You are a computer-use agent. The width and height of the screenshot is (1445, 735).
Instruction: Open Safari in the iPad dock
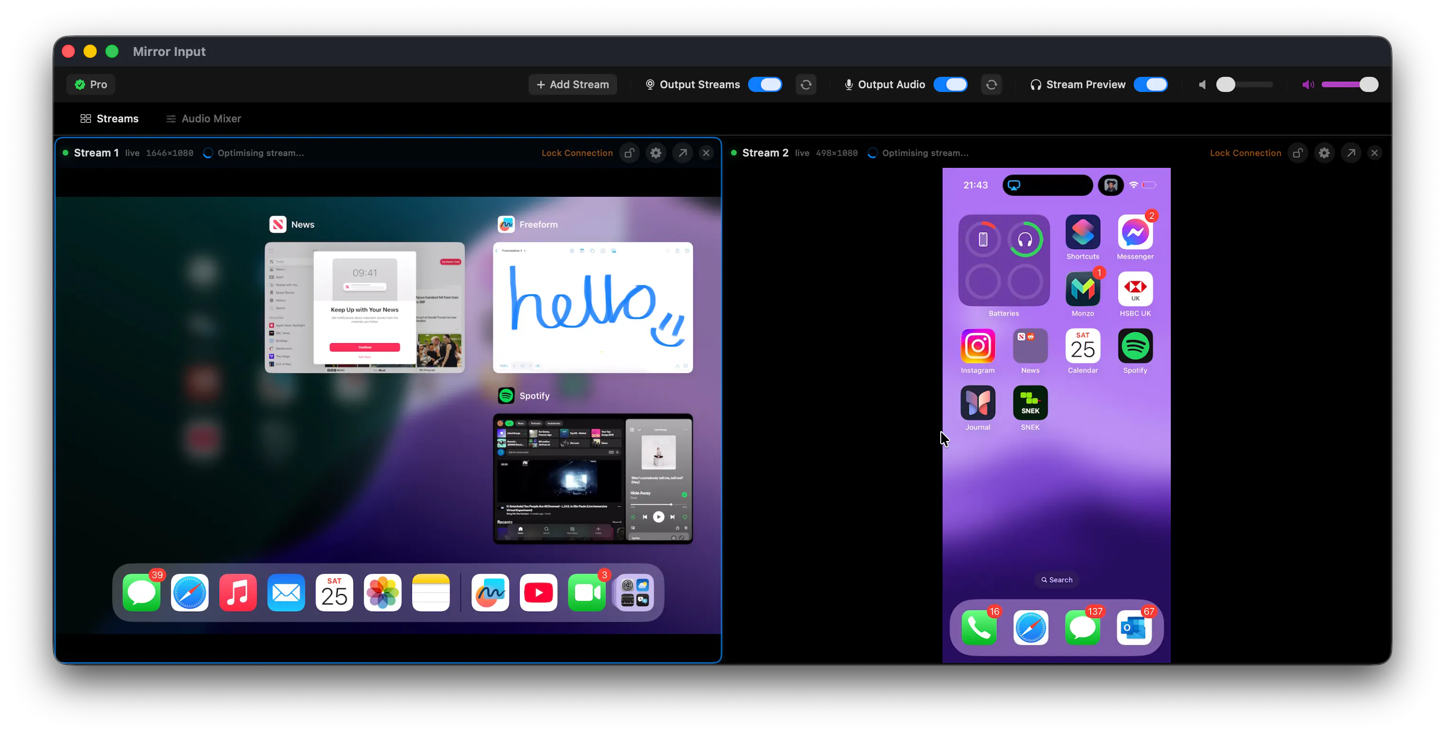point(190,593)
